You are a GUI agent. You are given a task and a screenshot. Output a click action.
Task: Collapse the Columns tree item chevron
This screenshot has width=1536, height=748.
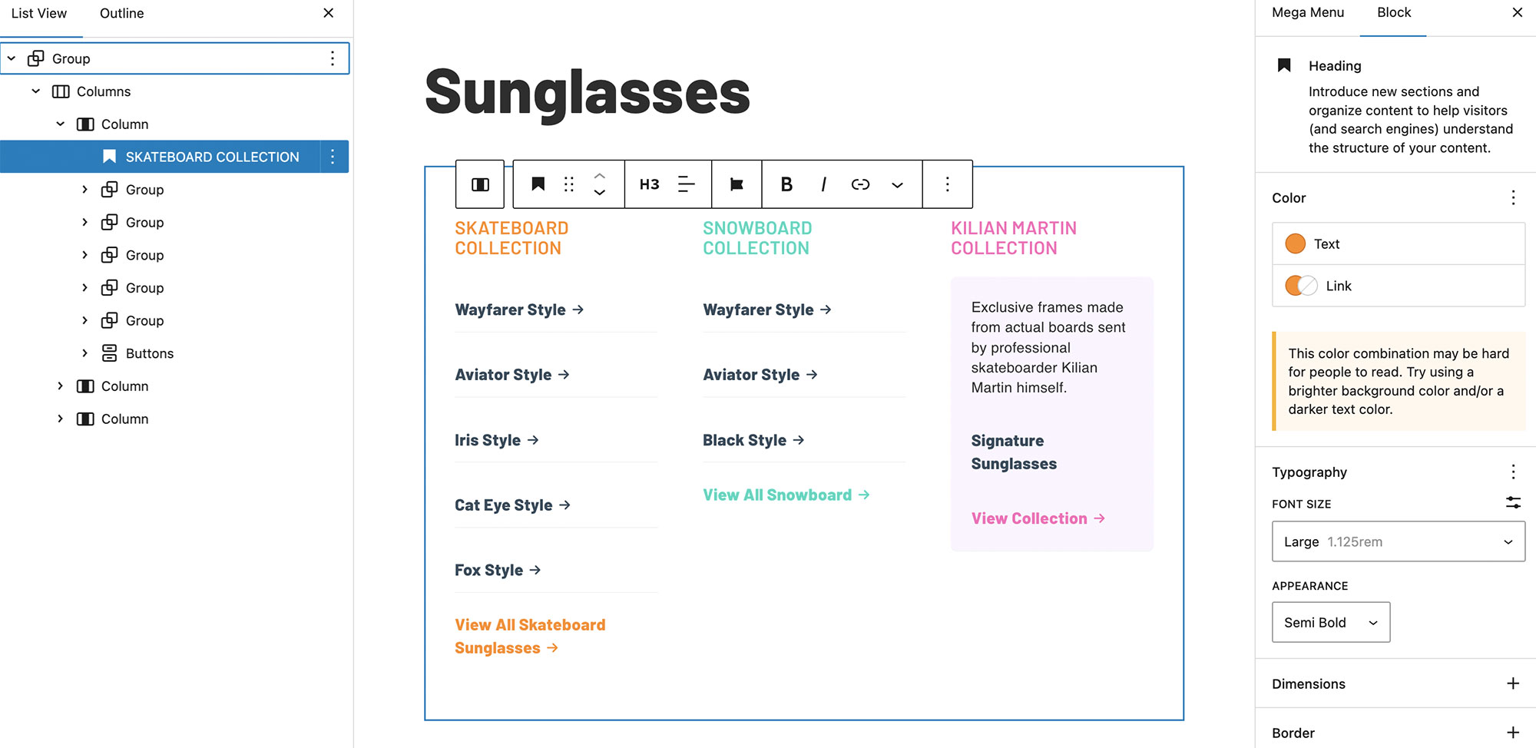click(x=36, y=91)
